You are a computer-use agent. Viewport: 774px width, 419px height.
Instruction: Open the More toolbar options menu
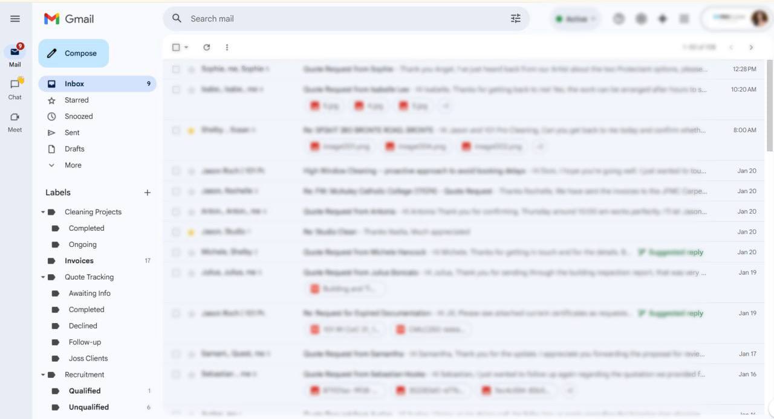click(227, 47)
